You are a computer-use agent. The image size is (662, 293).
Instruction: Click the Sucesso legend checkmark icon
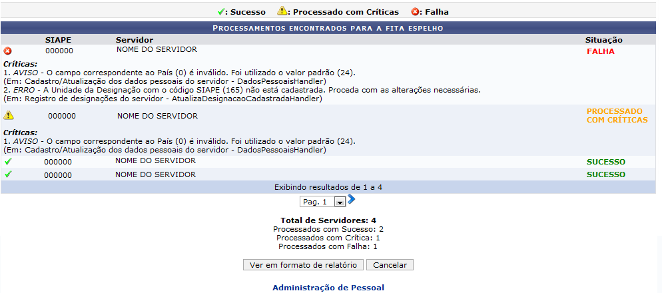[x=220, y=12]
